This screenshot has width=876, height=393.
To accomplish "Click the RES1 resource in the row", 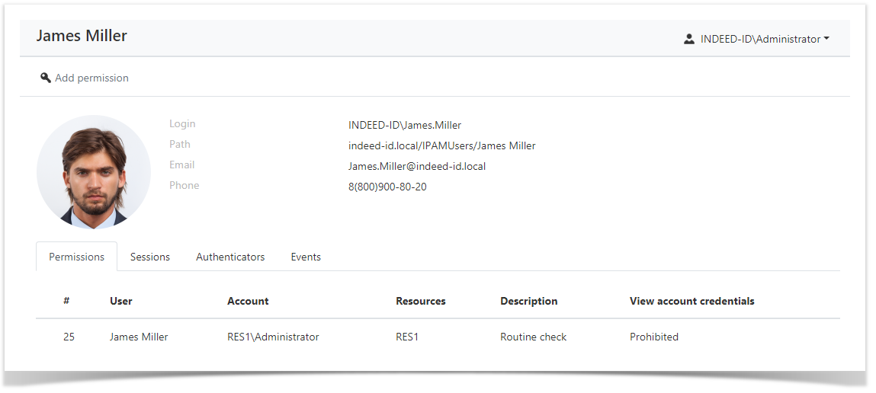I will (x=407, y=337).
